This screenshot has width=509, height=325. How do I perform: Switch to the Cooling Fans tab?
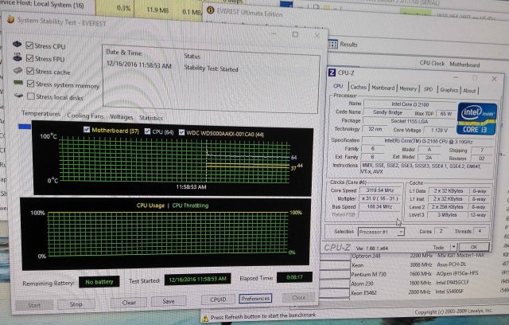pos(85,116)
